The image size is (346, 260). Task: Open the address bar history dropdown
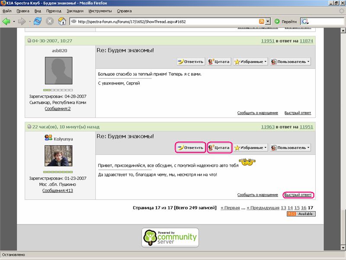pyautogui.click(x=268, y=21)
